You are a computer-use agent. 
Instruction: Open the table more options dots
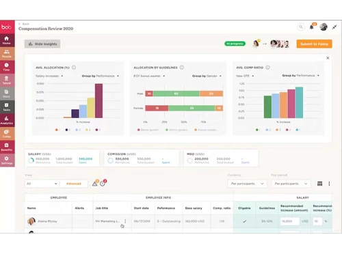[329, 184]
